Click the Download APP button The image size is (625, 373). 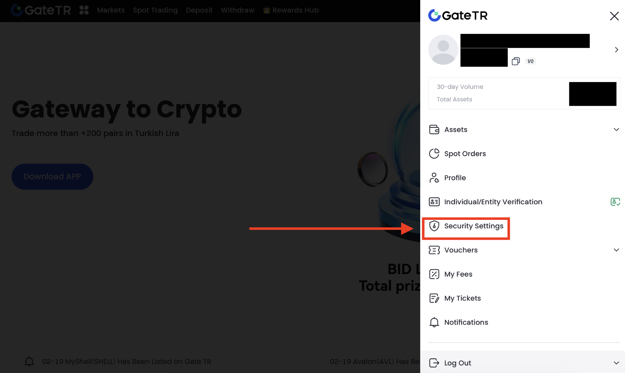click(x=53, y=177)
